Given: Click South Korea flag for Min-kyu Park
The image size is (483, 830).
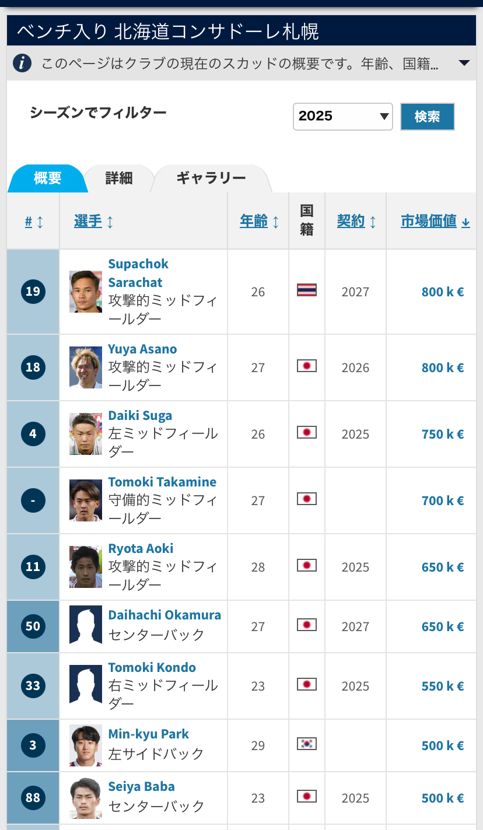Looking at the screenshot, I should [x=307, y=744].
